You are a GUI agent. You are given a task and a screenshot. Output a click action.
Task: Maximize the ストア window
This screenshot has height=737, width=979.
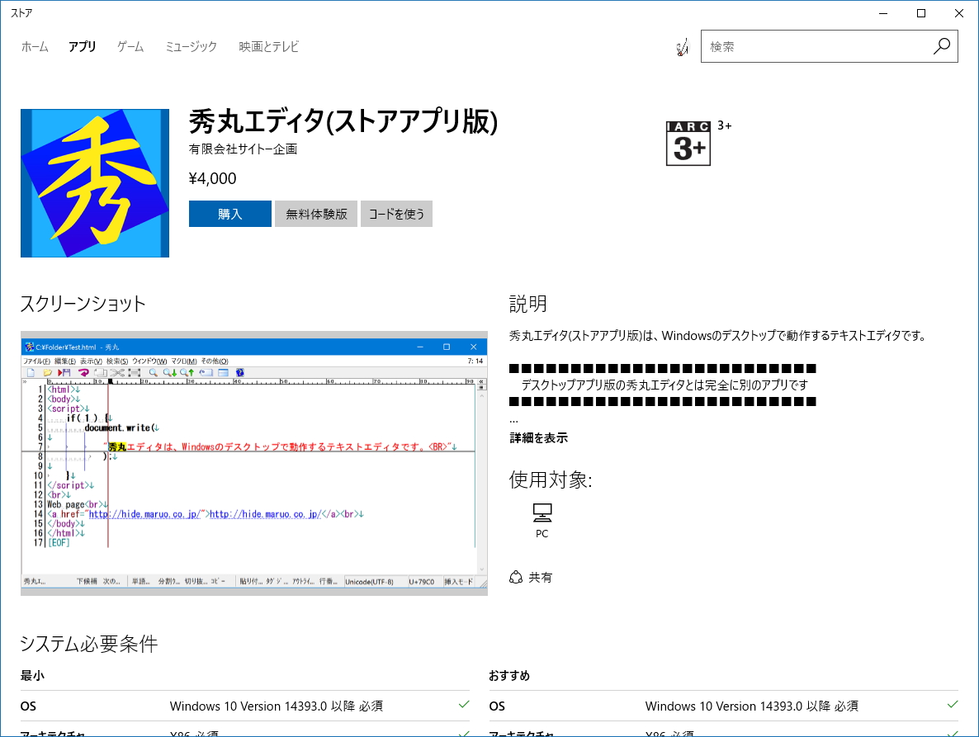(921, 13)
